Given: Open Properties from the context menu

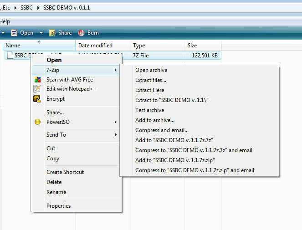Looking at the screenshot, I should pyautogui.click(x=58, y=206).
